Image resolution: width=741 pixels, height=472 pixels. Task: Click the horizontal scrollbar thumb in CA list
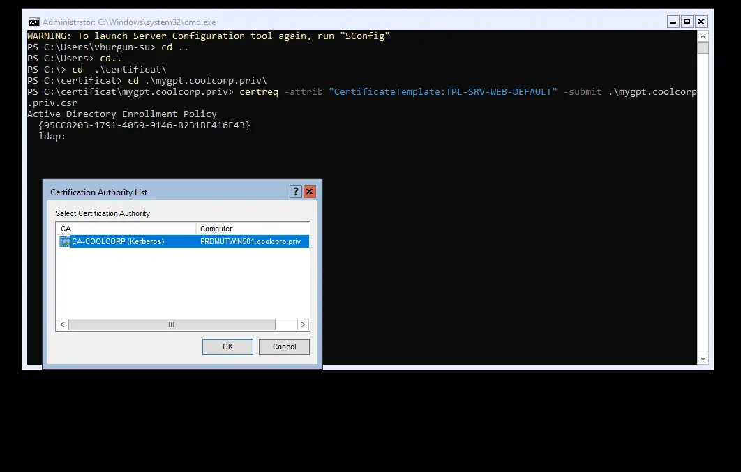click(x=172, y=325)
